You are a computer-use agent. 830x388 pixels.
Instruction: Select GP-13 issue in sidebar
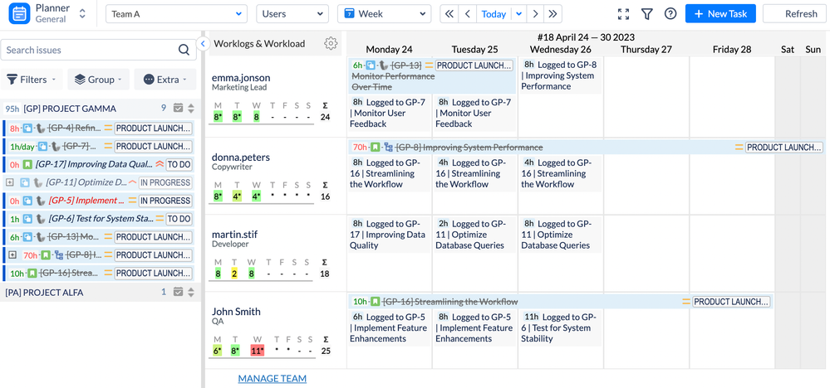click(99, 237)
